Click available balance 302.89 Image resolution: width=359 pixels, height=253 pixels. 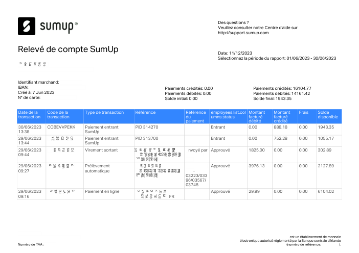pyautogui.click(x=324, y=150)
